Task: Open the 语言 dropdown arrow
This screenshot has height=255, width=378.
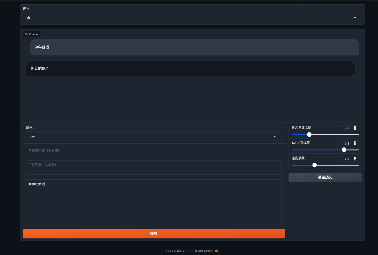Action: (355, 18)
